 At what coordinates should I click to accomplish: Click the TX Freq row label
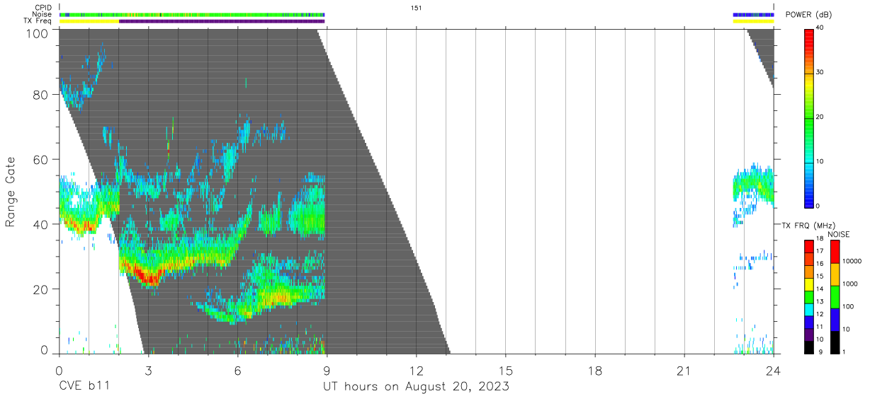pos(38,21)
